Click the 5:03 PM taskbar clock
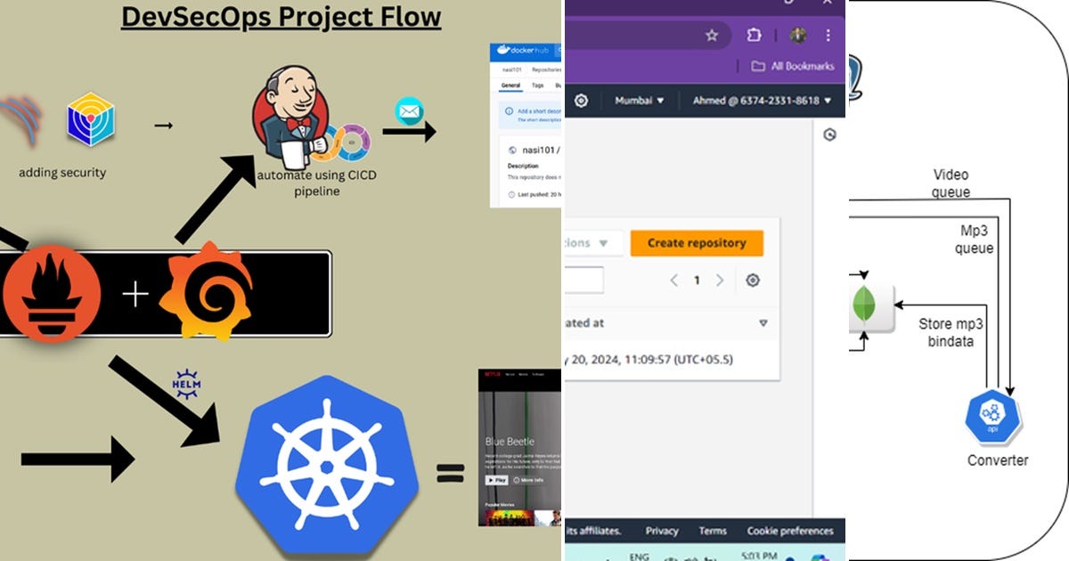Viewport: 1069px width, 561px height. tap(760, 556)
